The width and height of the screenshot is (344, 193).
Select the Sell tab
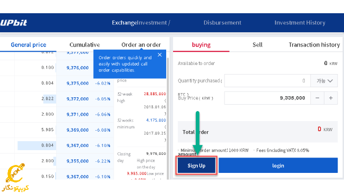[x=257, y=45]
